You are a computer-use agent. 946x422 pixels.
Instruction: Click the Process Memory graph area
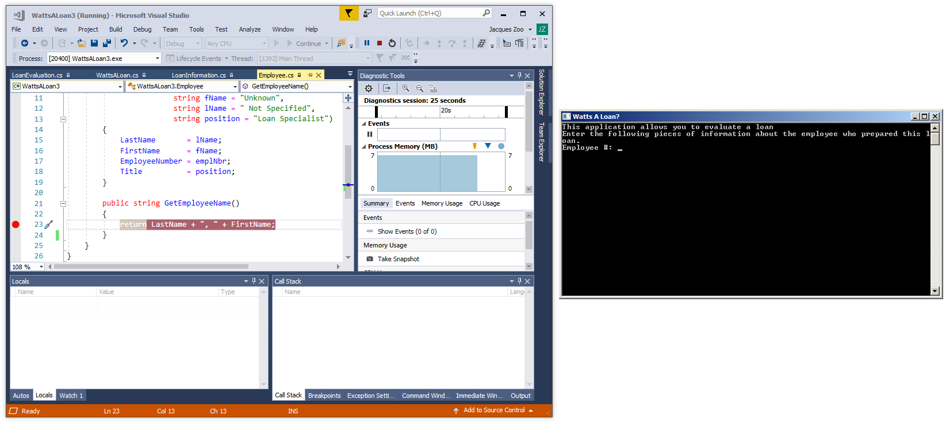441,172
